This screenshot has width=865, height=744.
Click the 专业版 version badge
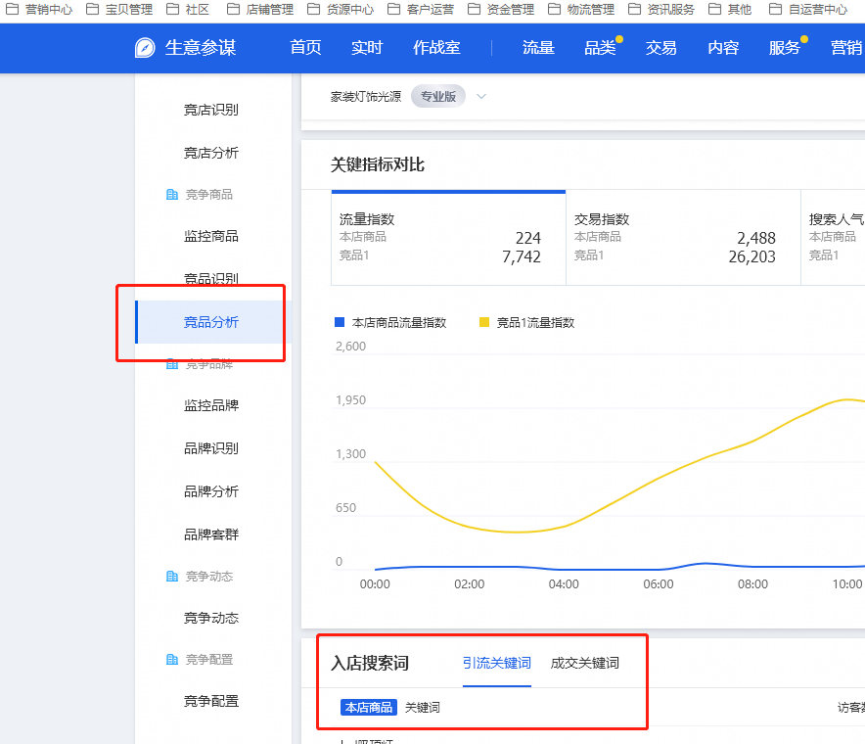[x=437, y=97]
